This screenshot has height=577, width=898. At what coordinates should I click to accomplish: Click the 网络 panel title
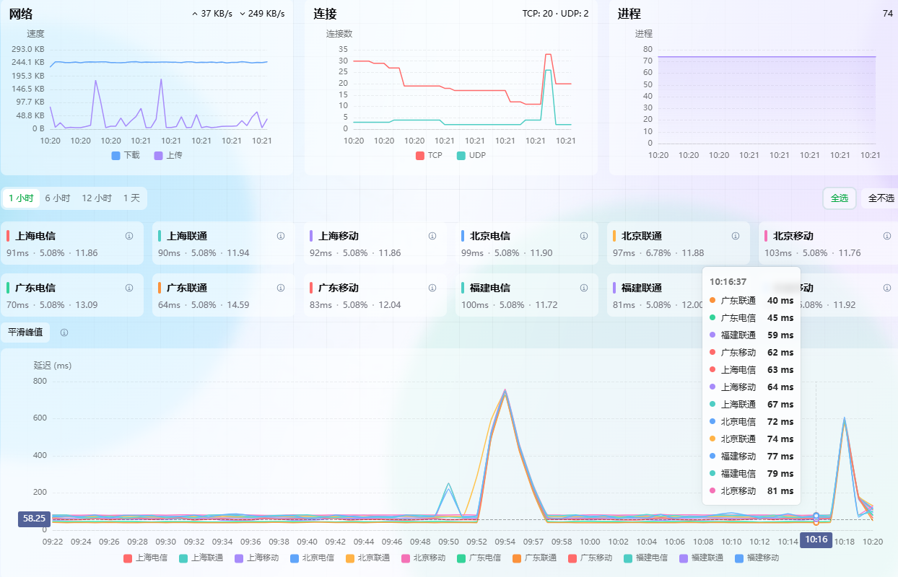(20, 14)
